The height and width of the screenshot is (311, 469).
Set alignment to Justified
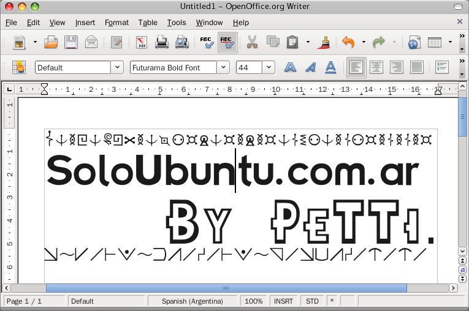tap(417, 67)
